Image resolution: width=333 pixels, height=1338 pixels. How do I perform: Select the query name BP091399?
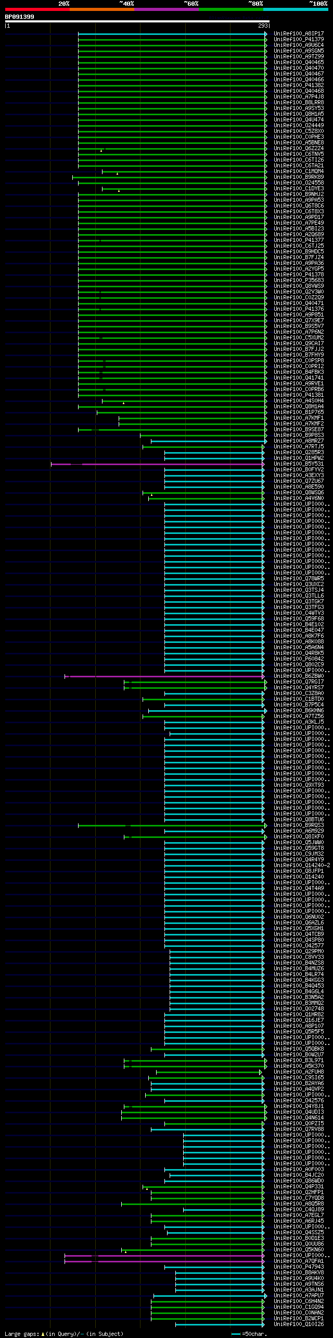[x=20, y=17]
